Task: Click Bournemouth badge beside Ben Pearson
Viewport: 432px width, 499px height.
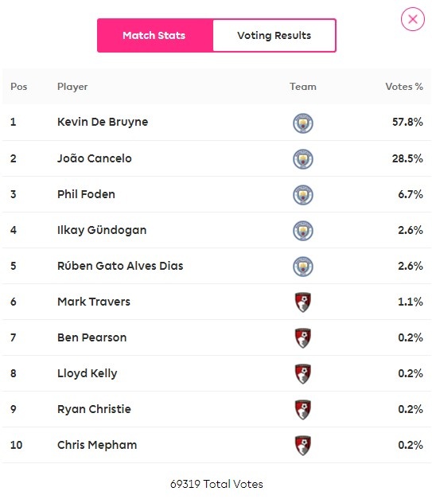Action: (x=303, y=338)
